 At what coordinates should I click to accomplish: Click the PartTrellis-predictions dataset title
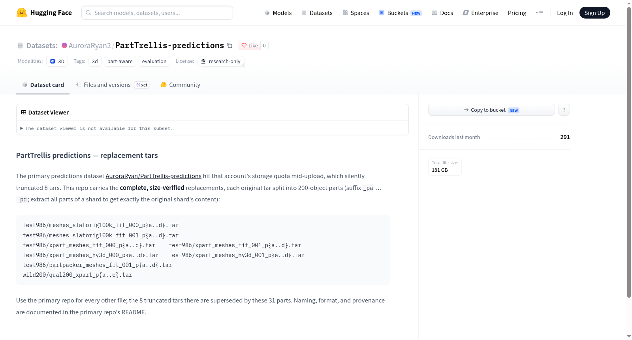click(170, 45)
